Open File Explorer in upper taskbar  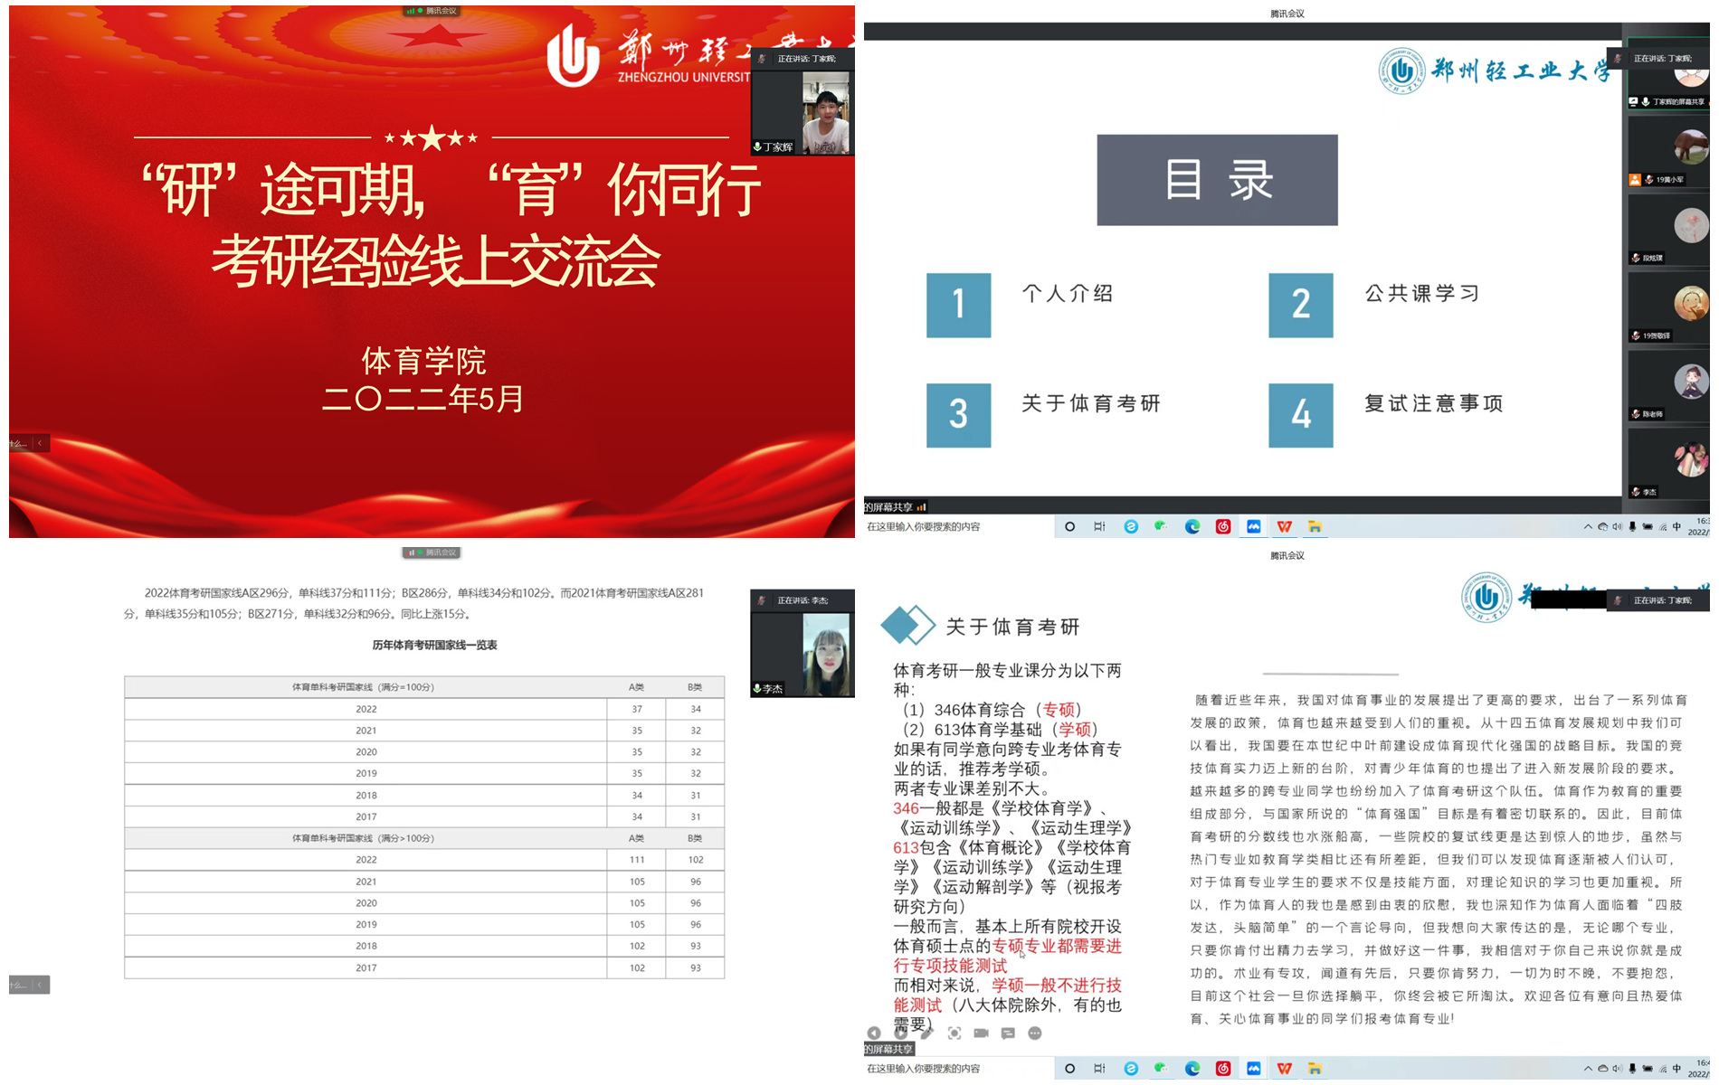tap(1315, 527)
